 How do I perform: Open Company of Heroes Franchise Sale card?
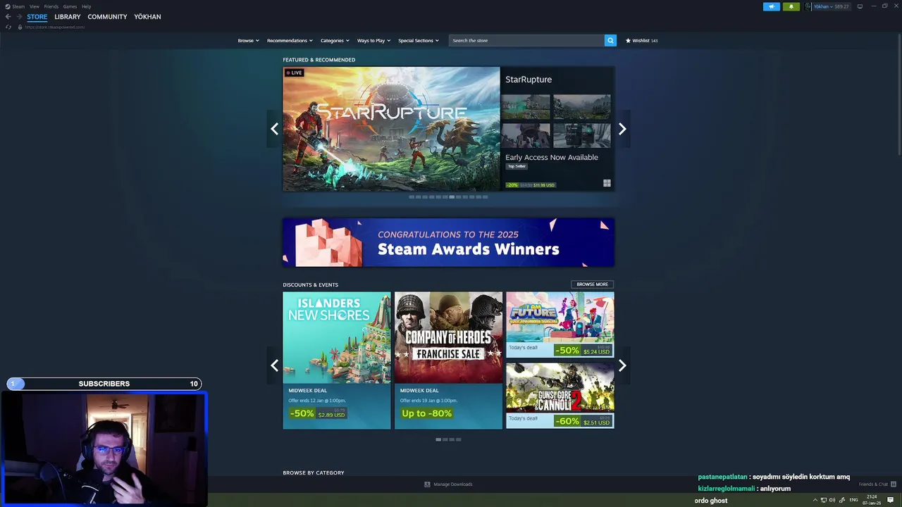pyautogui.click(x=448, y=361)
